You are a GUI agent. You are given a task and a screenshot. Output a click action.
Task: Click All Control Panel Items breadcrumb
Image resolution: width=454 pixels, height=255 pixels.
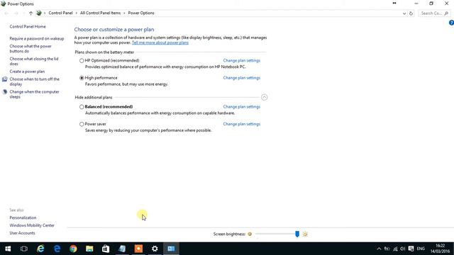tap(100, 13)
